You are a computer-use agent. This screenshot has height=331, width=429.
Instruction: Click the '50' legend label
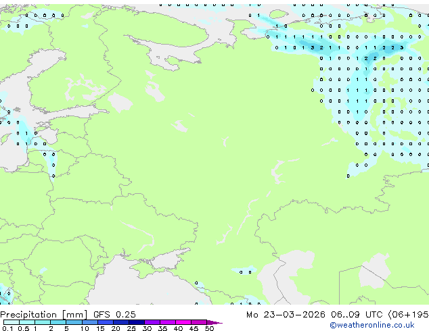pyautogui.click(x=209, y=328)
